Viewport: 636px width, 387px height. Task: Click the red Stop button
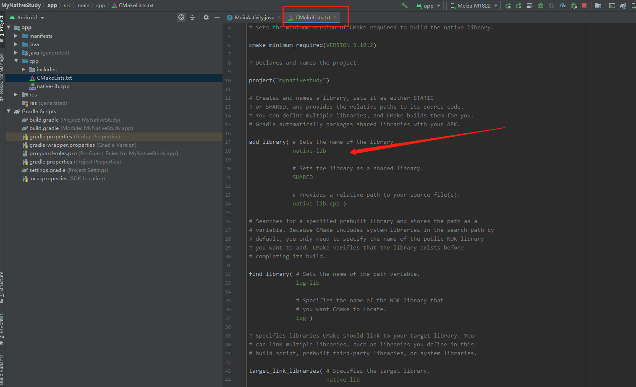click(x=584, y=5)
